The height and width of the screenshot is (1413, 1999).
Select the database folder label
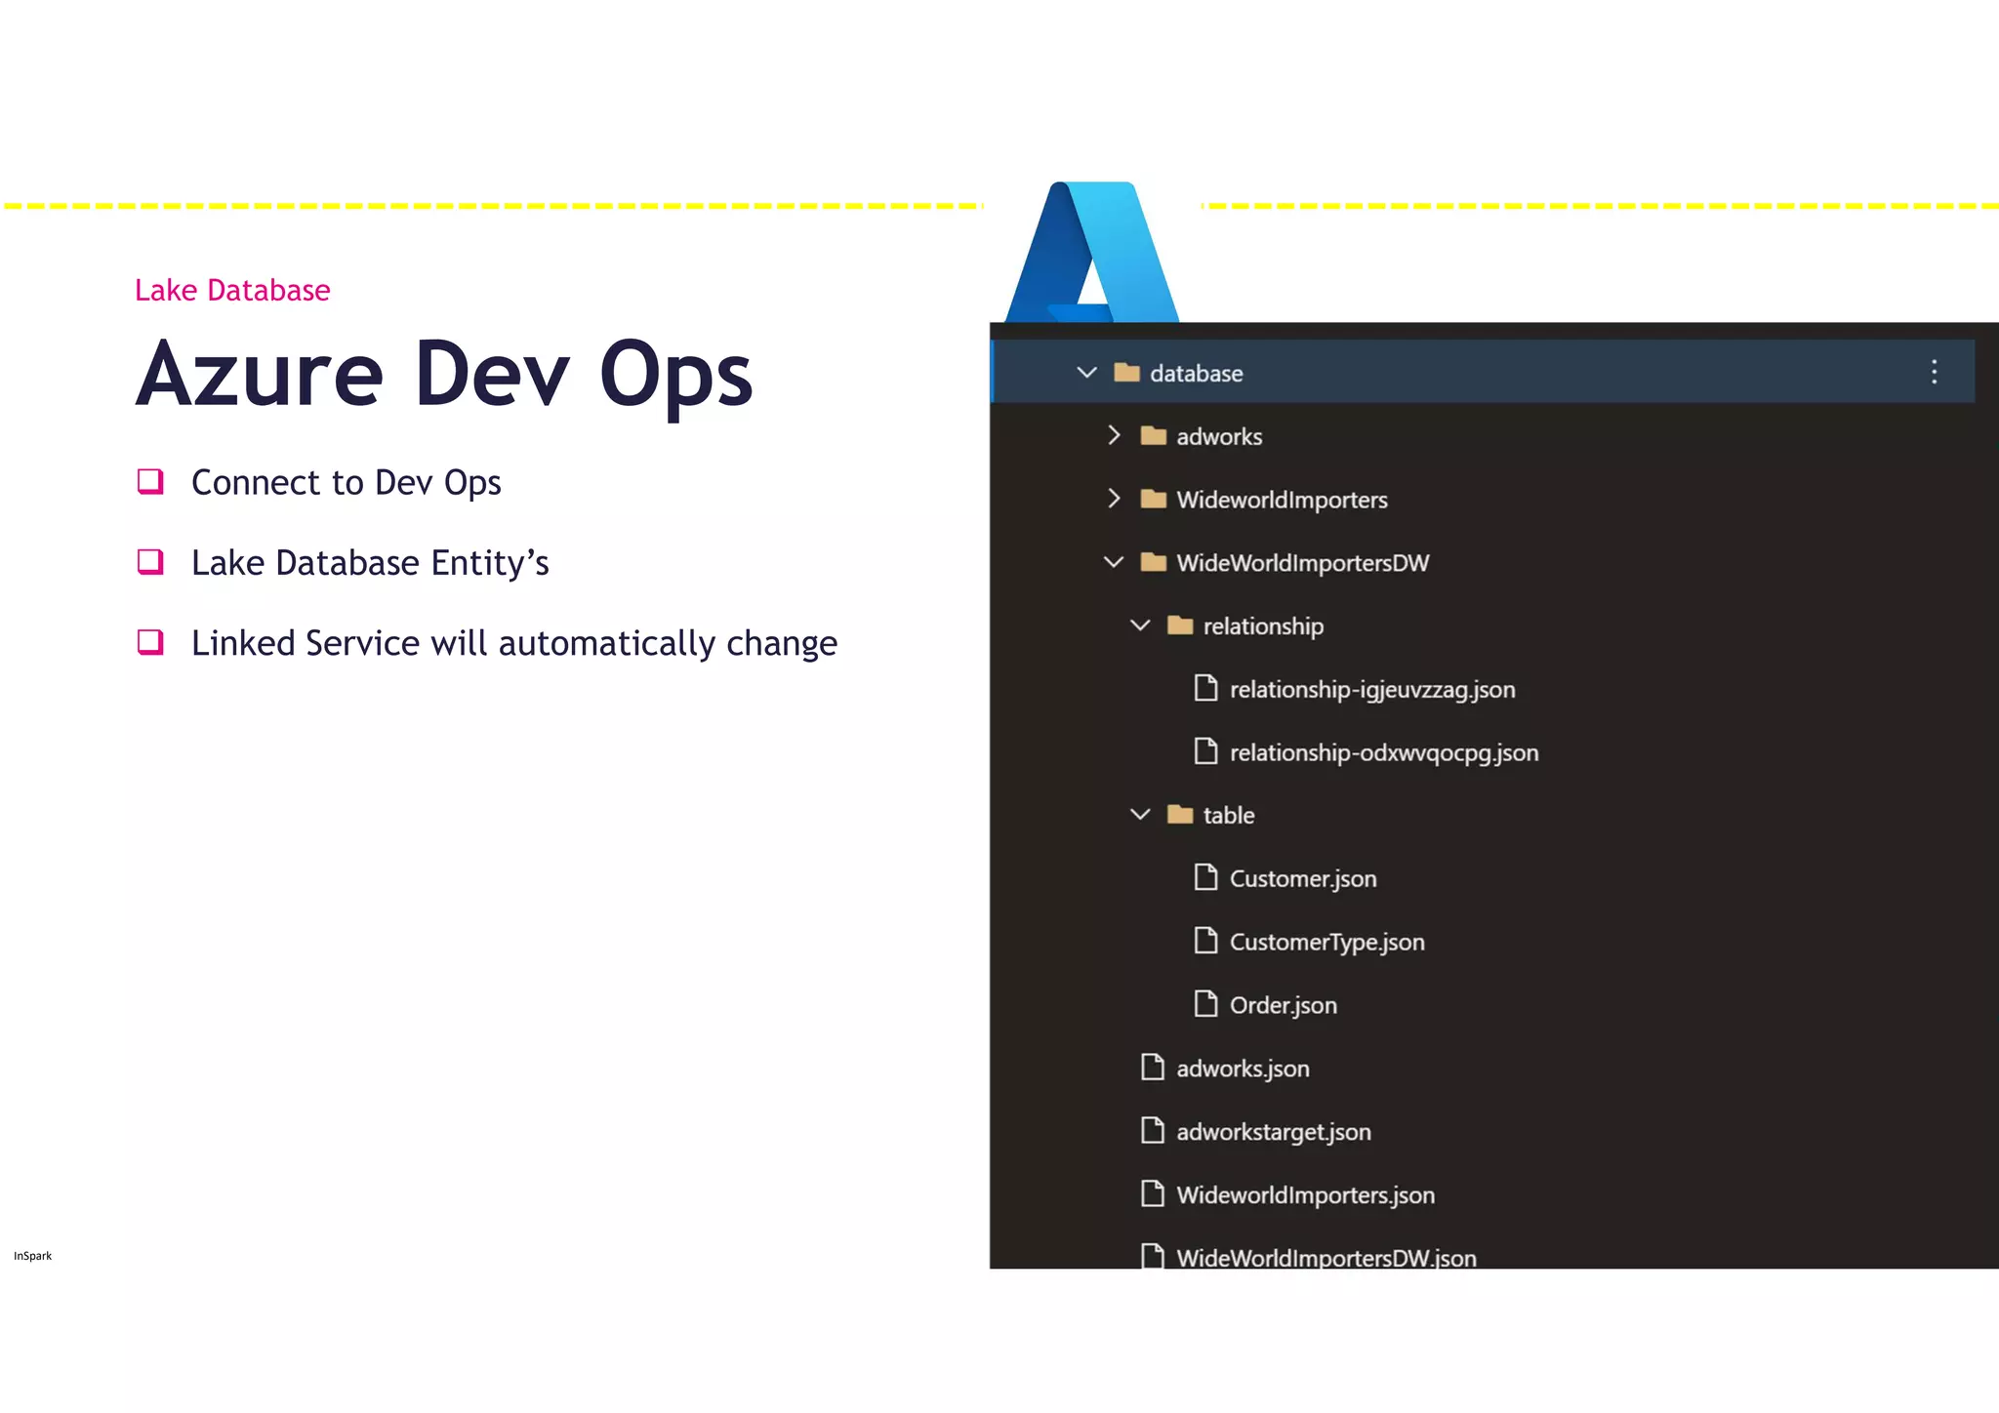point(1196,373)
